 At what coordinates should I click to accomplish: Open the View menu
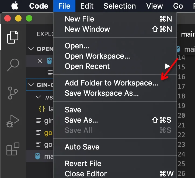pos(154,6)
